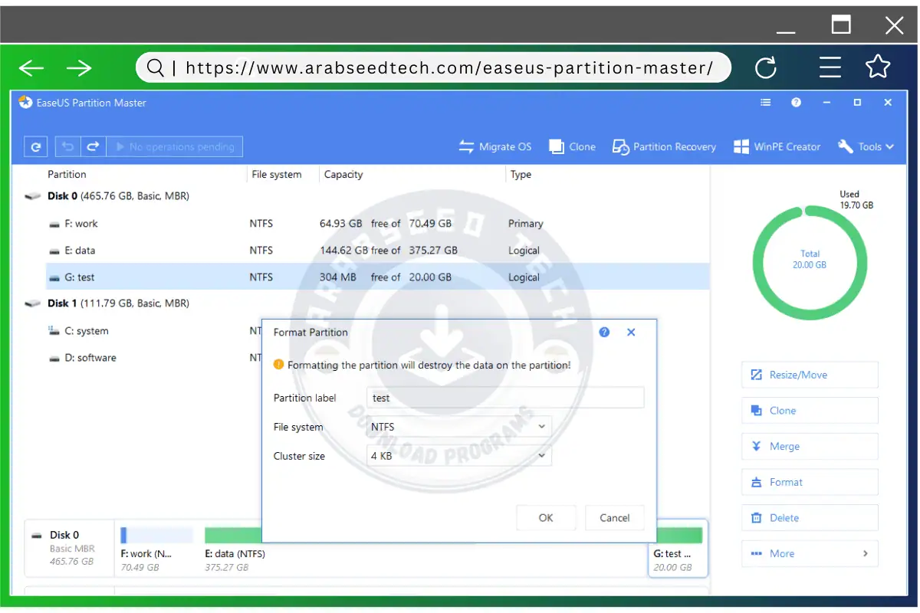Expand the Tools menu

pos(866,146)
